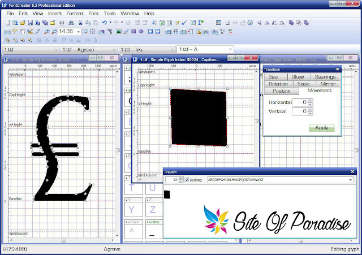Click the Import Image icon

tap(119, 32)
